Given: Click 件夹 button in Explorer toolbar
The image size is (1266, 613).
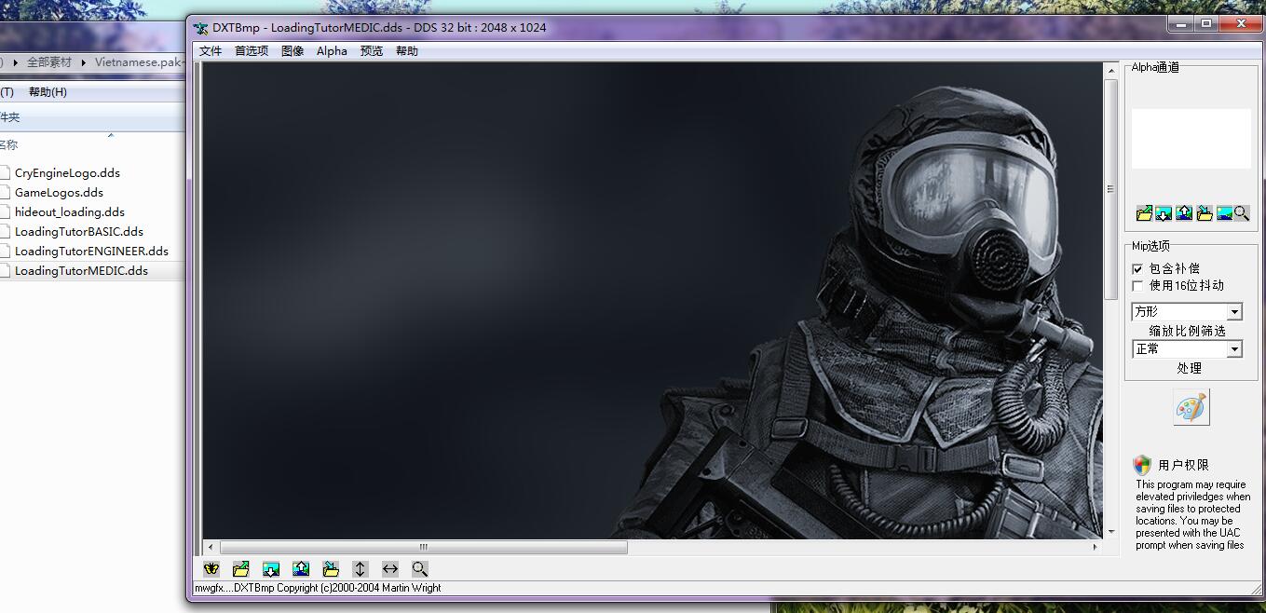Looking at the screenshot, I should pos(9,117).
